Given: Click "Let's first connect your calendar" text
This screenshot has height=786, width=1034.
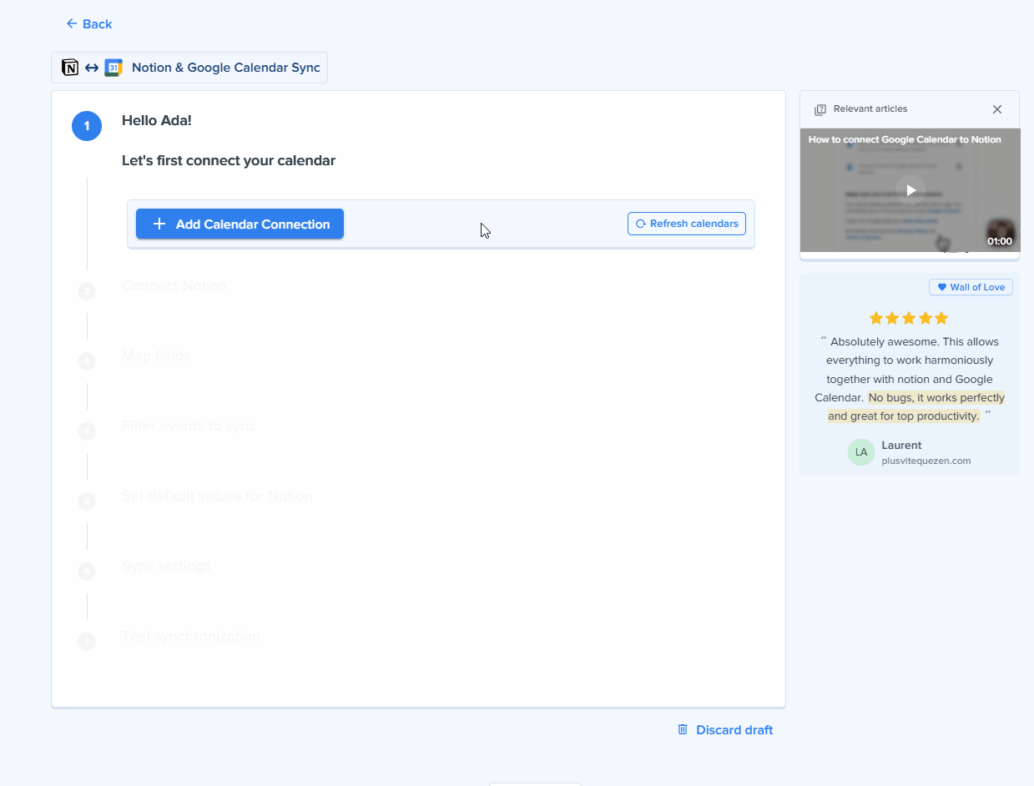Looking at the screenshot, I should tap(229, 160).
